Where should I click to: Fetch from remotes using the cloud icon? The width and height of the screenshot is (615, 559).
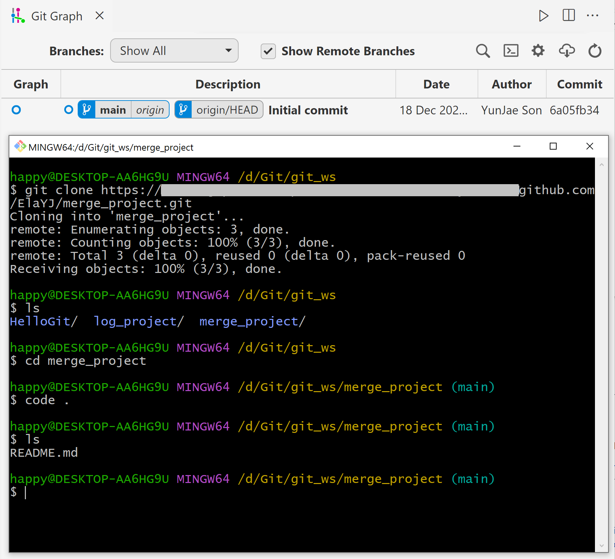point(567,51)
